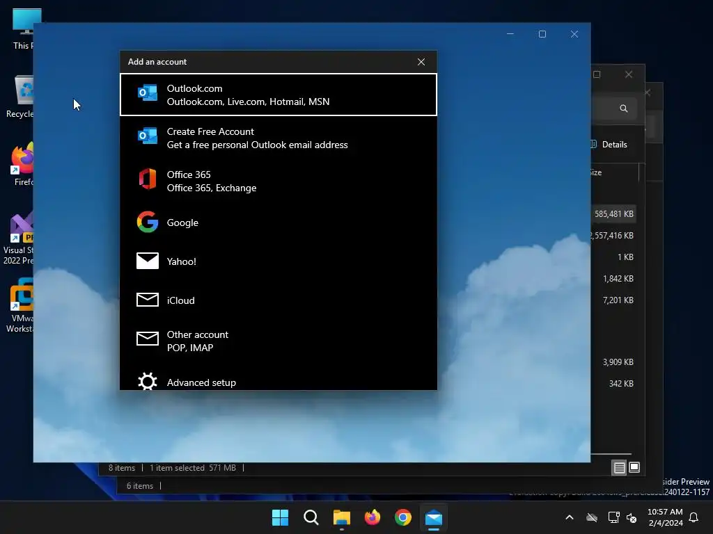Open taskbar Search
Viewport: 713px width, 534px height.
[311, 517]
